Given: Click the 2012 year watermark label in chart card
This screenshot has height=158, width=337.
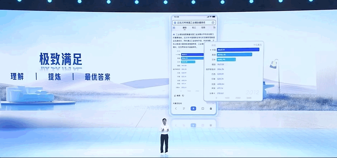Looking at the screenshot, I should click(x=252, y=93).
